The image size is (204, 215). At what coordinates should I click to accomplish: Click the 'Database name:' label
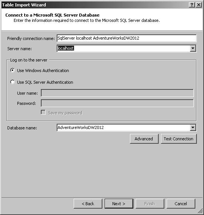[x=22, y=128]
